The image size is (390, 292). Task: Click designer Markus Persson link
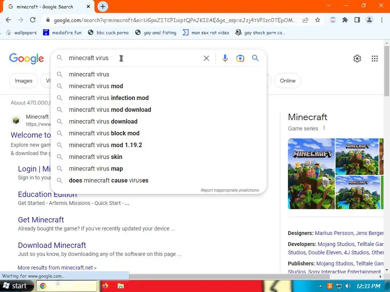coord(334,233)
